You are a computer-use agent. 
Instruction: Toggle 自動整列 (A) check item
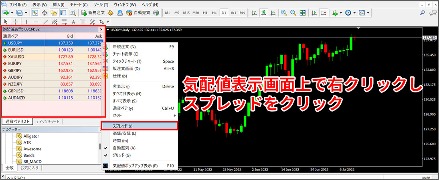click(140, 148)
